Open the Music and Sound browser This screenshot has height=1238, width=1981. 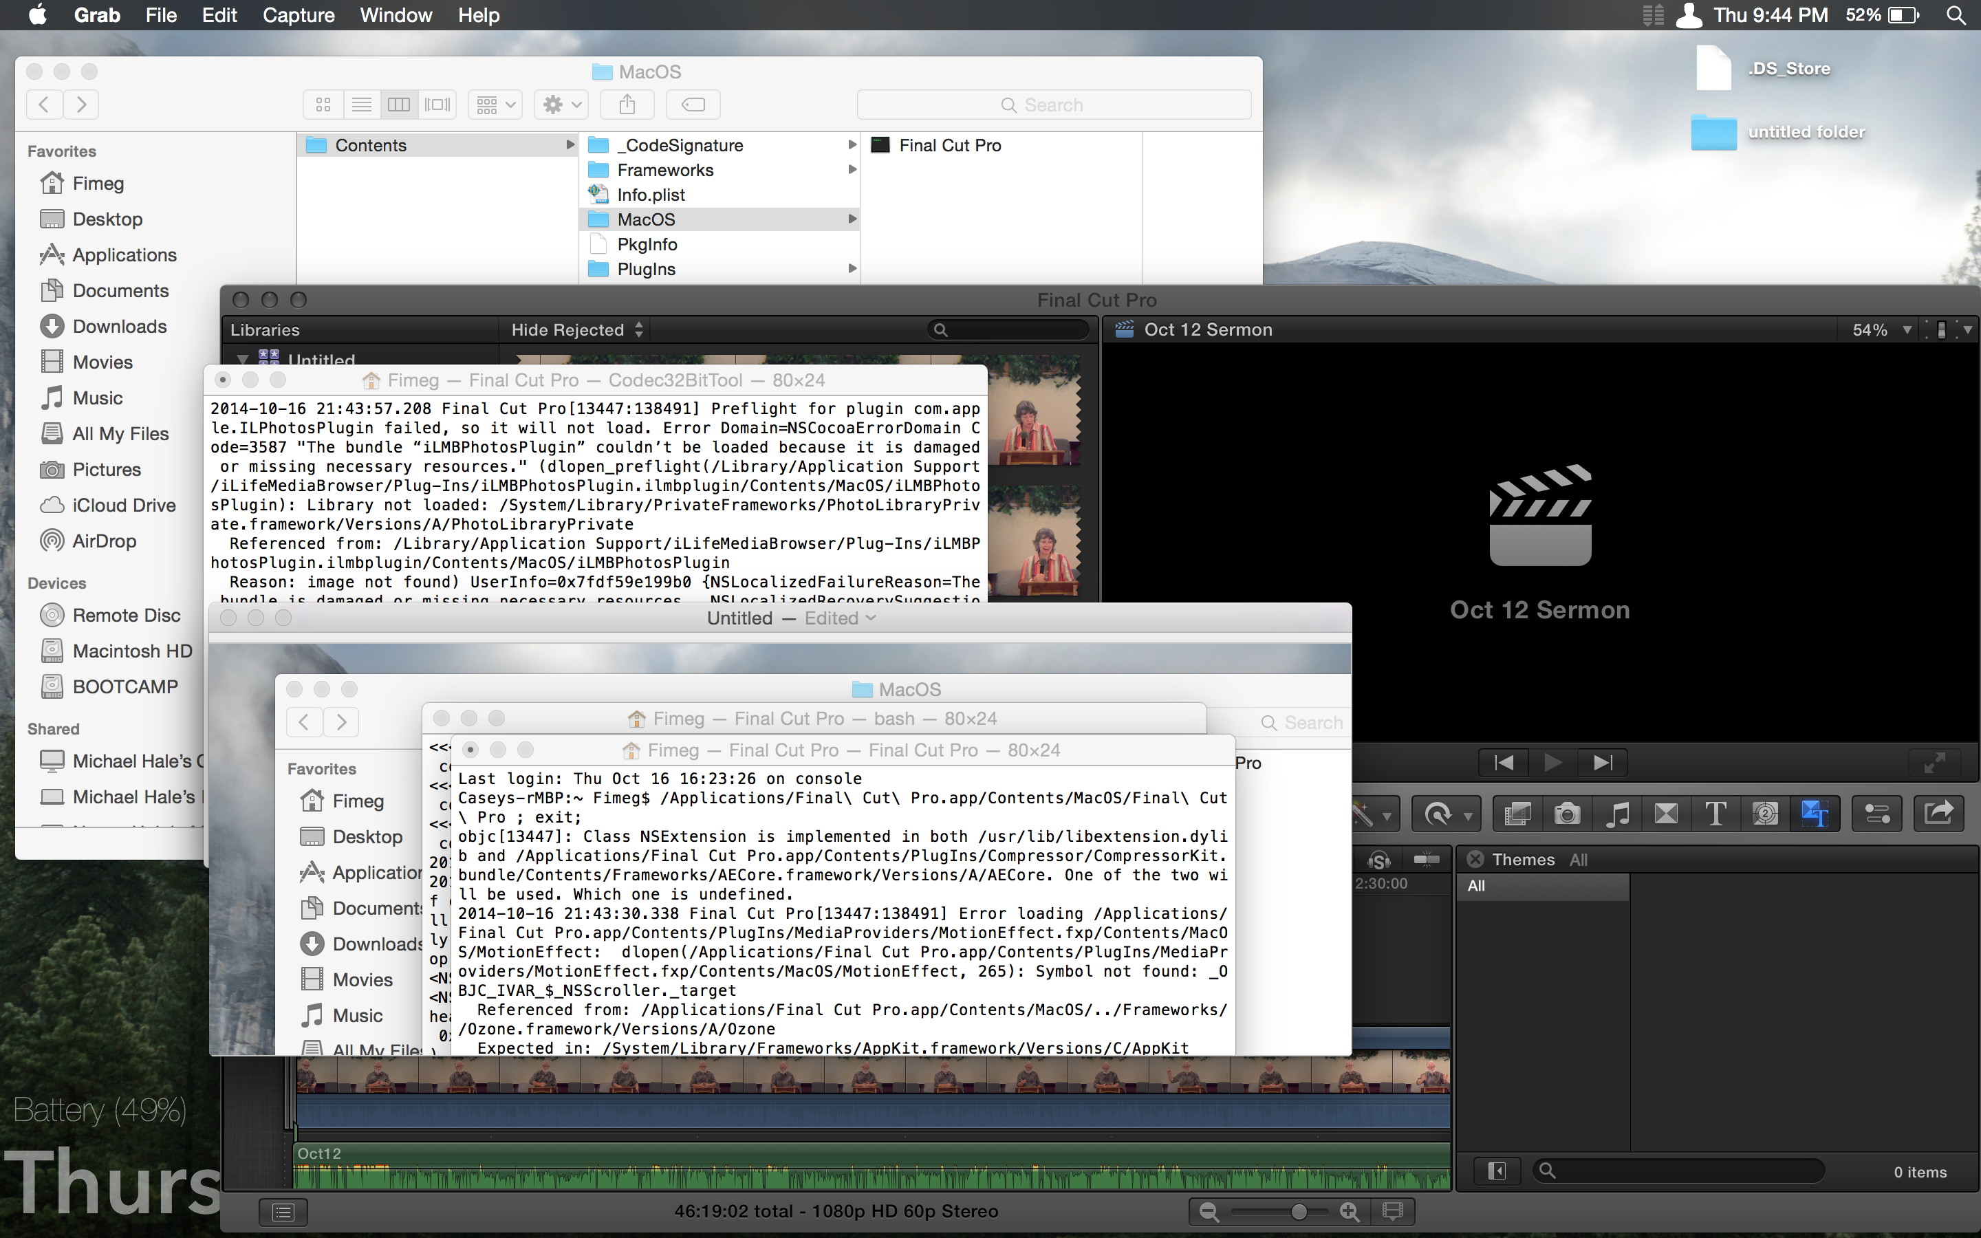tap(1616, 814)
